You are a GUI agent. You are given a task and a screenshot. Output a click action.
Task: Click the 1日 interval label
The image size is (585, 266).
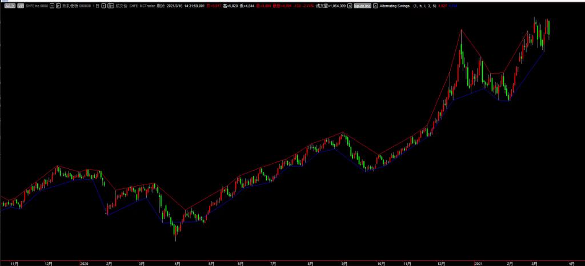point(96,6)
